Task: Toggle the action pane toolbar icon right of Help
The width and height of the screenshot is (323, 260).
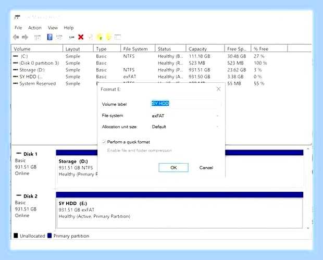Action: pyautogui.click(x=59, y=38)
